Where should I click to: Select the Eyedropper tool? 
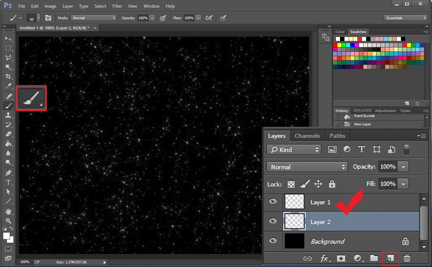(x=8, y=86)
